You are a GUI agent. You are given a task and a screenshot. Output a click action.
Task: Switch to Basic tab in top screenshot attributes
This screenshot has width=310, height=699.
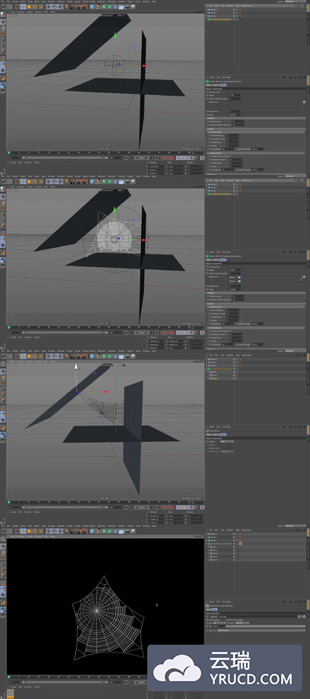(x=208, y=85)
